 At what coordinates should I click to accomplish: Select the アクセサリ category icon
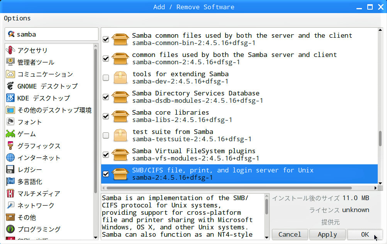tap(10, 50)
